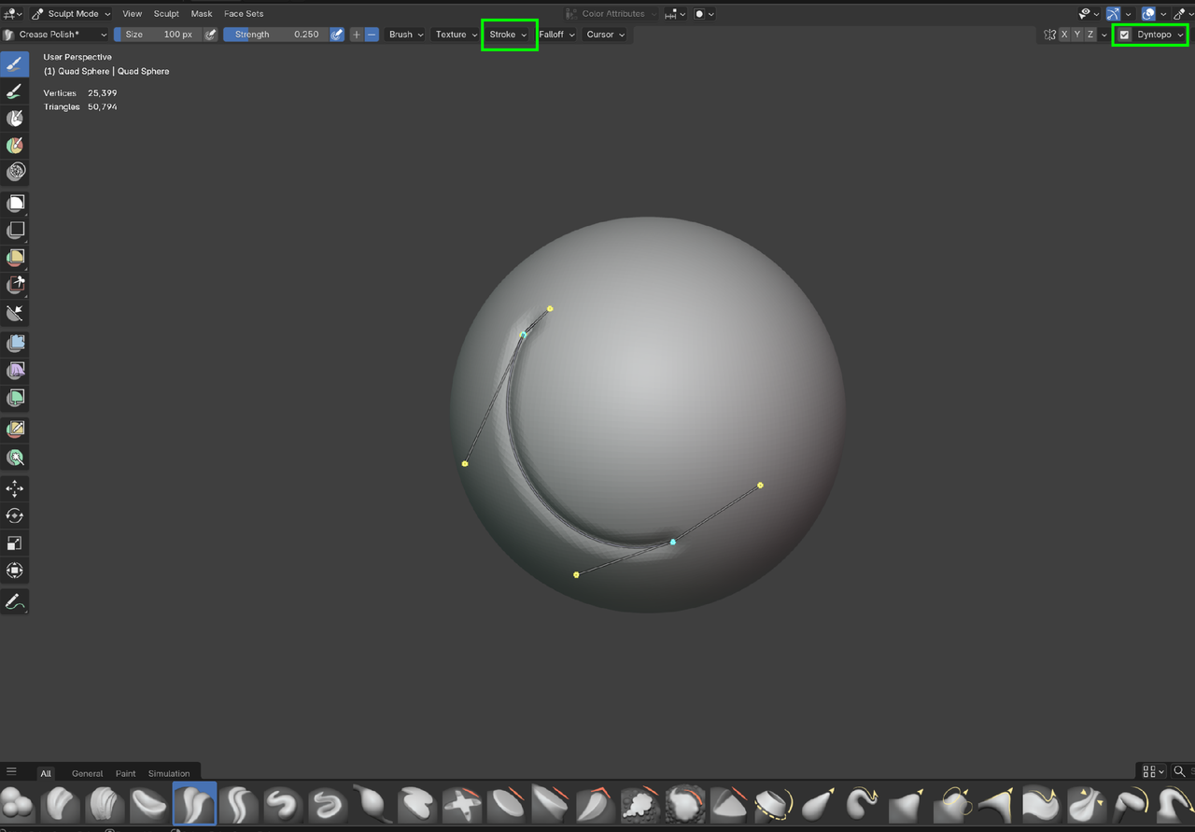Toggle strength pressure sensitivity button
Image resolution: width=1195 pixels, height=832 pixels.
pos(337,35)
